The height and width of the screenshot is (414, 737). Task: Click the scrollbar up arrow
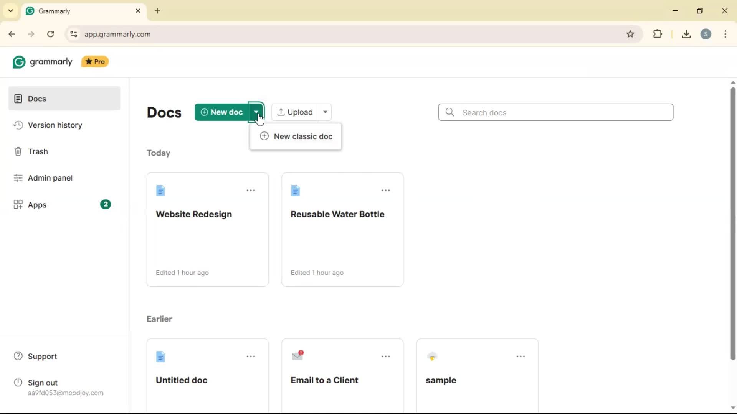tap(733, 82)
